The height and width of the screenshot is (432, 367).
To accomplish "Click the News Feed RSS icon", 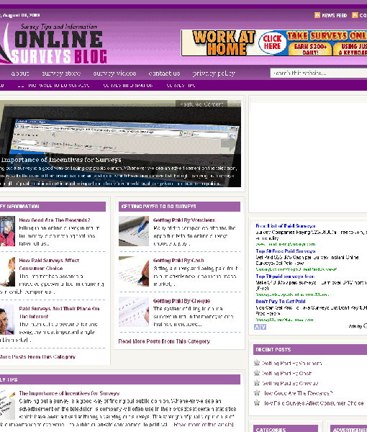I will click(x=317, y=15).
